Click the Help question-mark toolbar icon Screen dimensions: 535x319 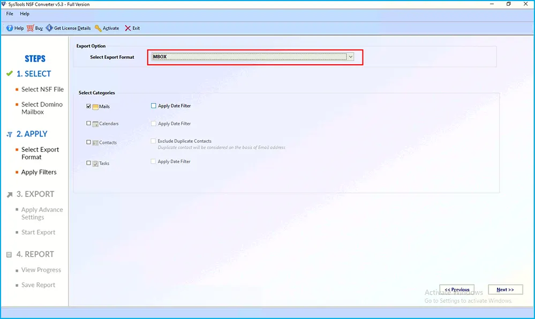tap(10, 28)
